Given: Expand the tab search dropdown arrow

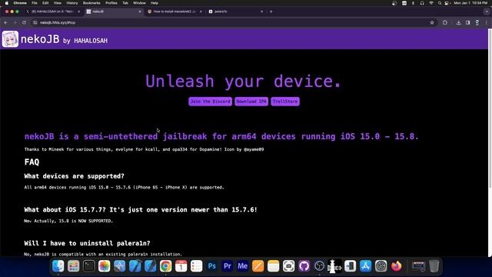Looking at the screenshot, I should [487, 12].
